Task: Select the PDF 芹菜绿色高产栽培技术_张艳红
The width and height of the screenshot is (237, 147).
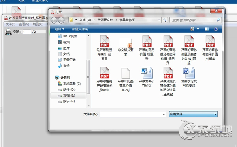Action: coord(104,79)
